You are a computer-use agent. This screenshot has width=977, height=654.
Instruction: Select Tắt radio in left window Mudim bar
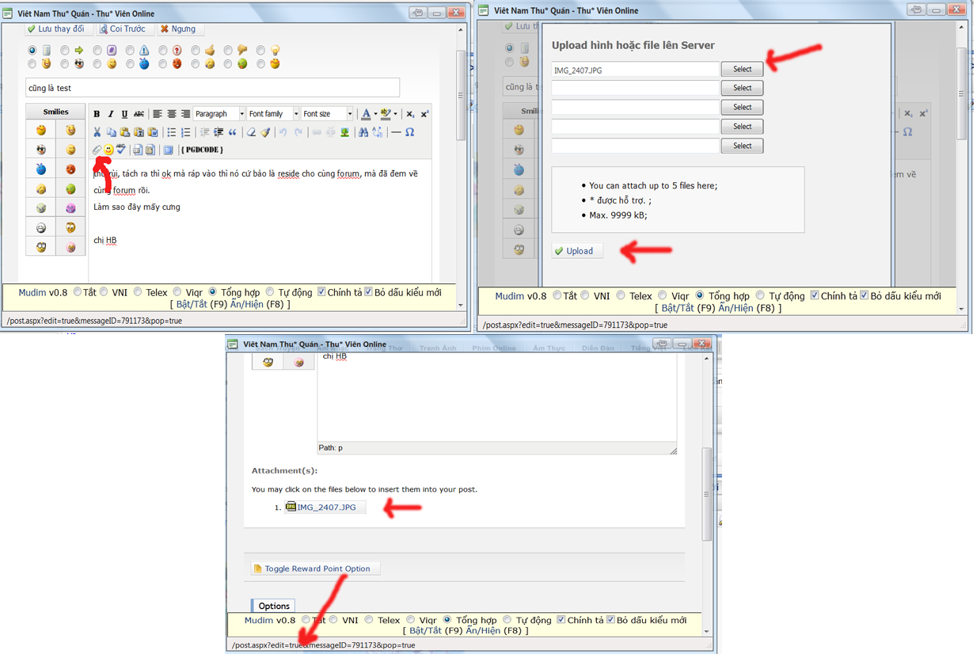[78, 292]
